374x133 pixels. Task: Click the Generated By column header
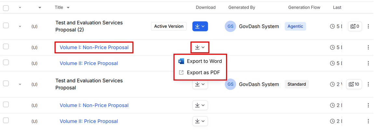pyautogui.click(x=242, y=7)
